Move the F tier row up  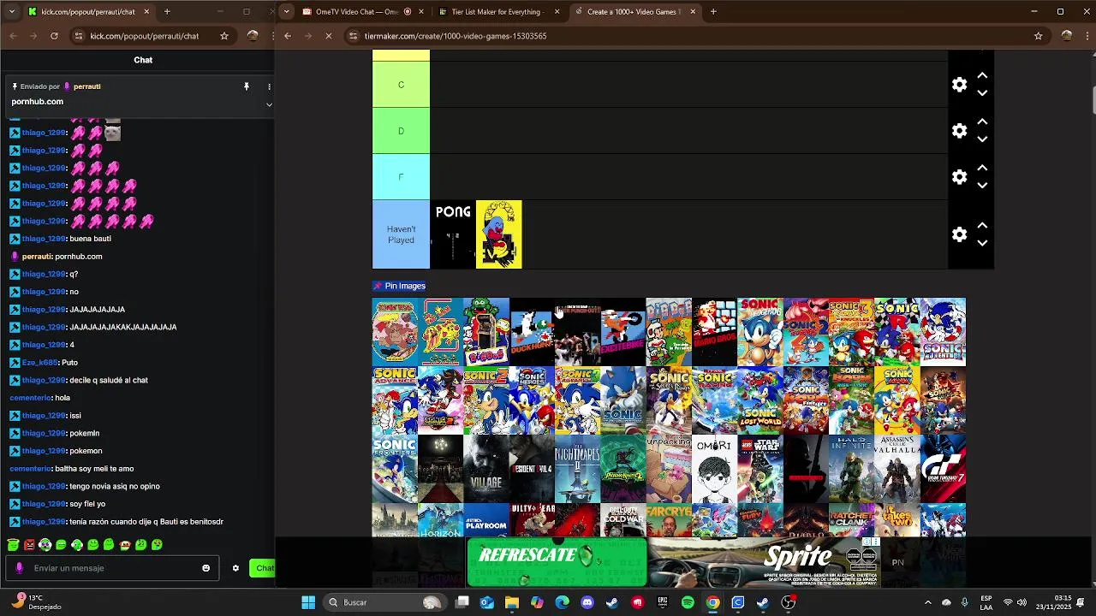982,169
